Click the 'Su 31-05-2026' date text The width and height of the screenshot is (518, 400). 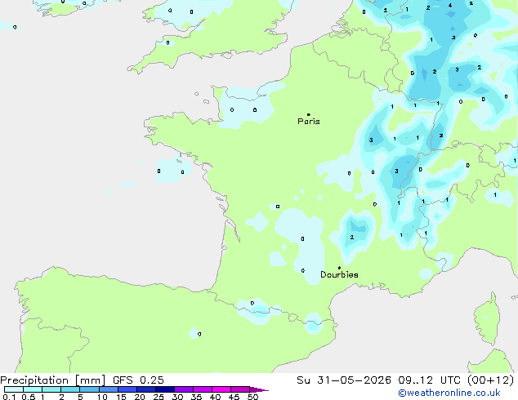(x=344, y=380)
